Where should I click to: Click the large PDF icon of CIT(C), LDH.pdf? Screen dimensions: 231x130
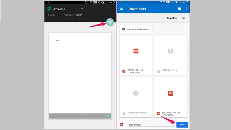136,51
